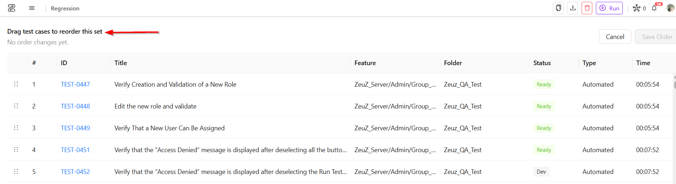Click the Status column header
This screenshot has width=676, height=184.
[542, 63]
